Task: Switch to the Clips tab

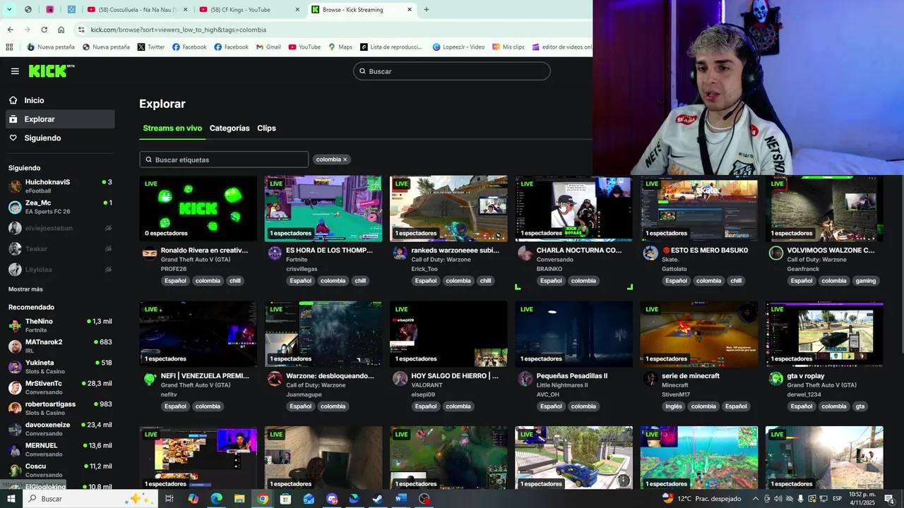Action: click(266, 128)
